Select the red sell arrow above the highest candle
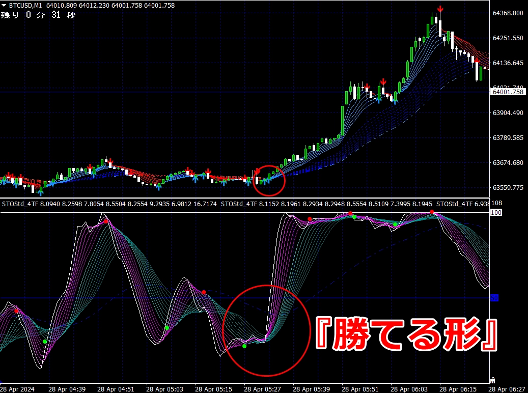 click(440, 9)
